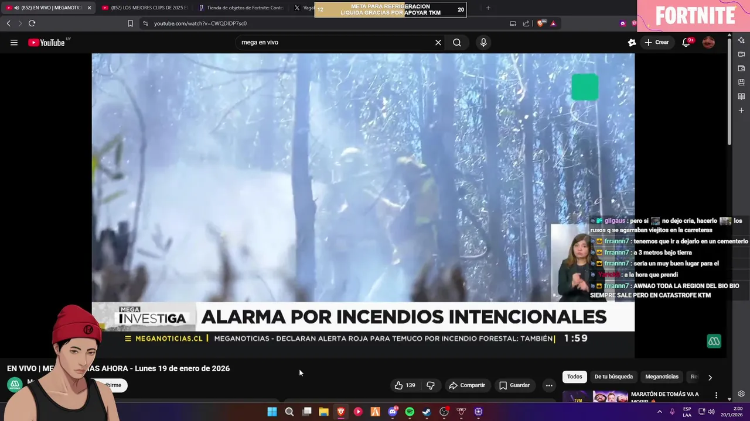750x421 pixels.
Task: Switch to Tienda de objetos de Fortnite tab
Action: 241,8
